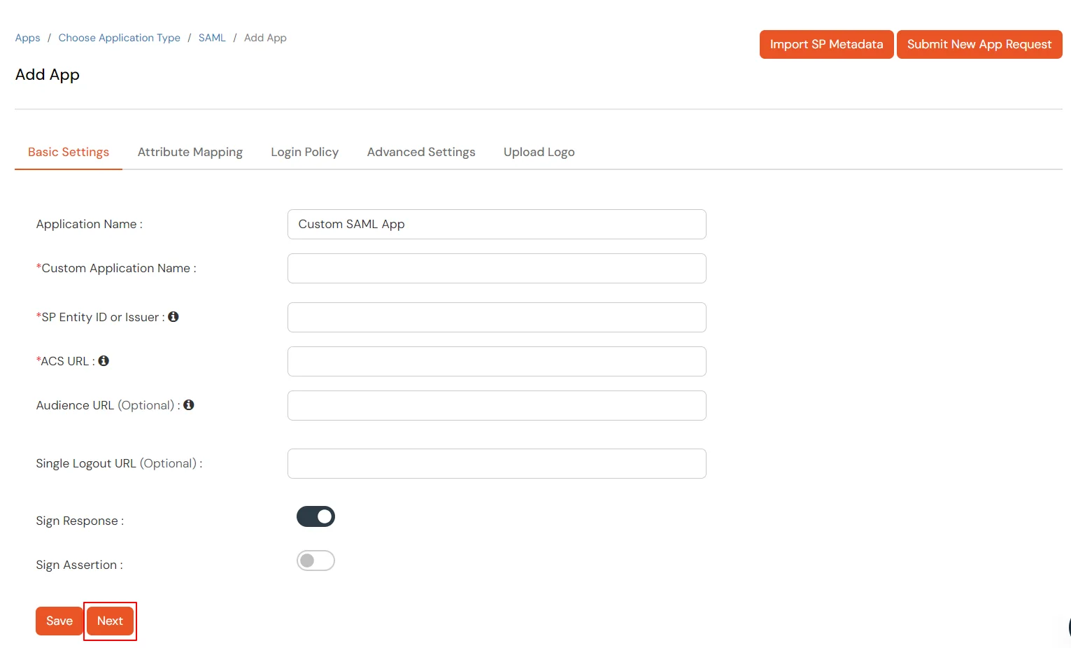Image resolution: width=1071 pixels, height=648 pixels.
Task: Click the Submit New App Request button
Action: (x=979, y=44)
